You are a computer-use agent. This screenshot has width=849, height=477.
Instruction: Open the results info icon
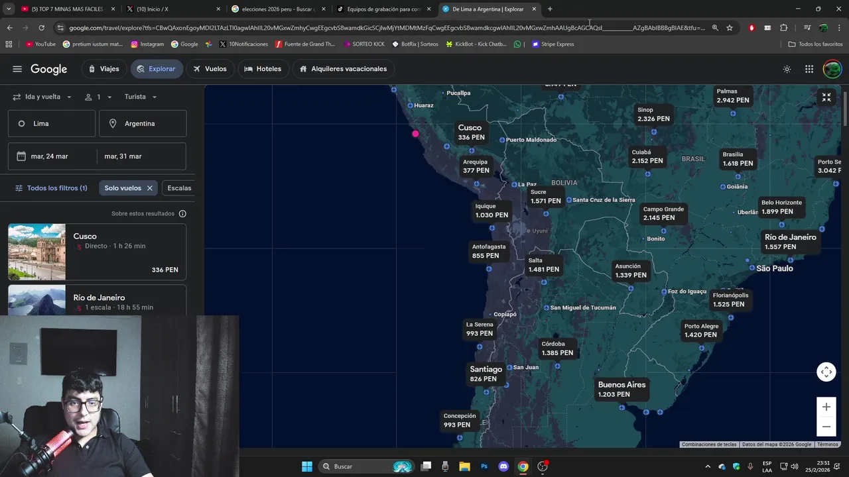click(182, 213)
